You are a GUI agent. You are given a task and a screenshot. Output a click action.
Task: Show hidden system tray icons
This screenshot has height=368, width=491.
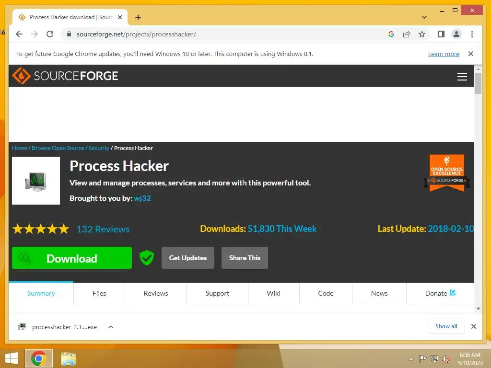coord(411,359)
